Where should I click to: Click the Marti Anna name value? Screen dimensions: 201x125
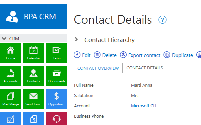[141, 85]
